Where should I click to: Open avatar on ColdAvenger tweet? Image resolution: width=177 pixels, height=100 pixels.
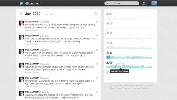point(21,65)
